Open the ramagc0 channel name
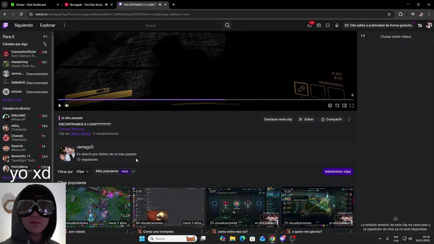This screenshot has height=244, width=434. (85, 147)
